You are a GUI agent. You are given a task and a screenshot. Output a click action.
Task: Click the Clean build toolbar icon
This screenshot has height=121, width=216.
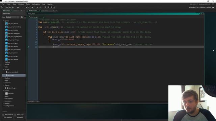[x=32, y=7]
